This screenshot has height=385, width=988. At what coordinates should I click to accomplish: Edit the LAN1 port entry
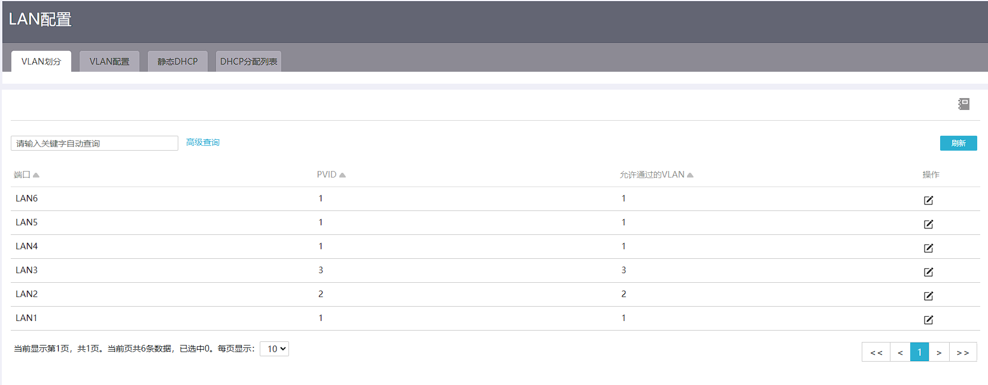tap(928, 320)
